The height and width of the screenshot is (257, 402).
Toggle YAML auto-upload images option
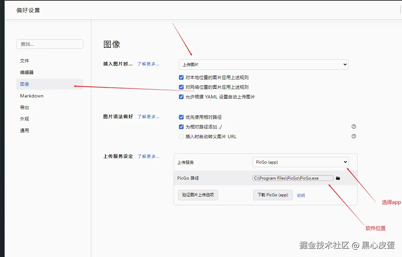(181, 97)
